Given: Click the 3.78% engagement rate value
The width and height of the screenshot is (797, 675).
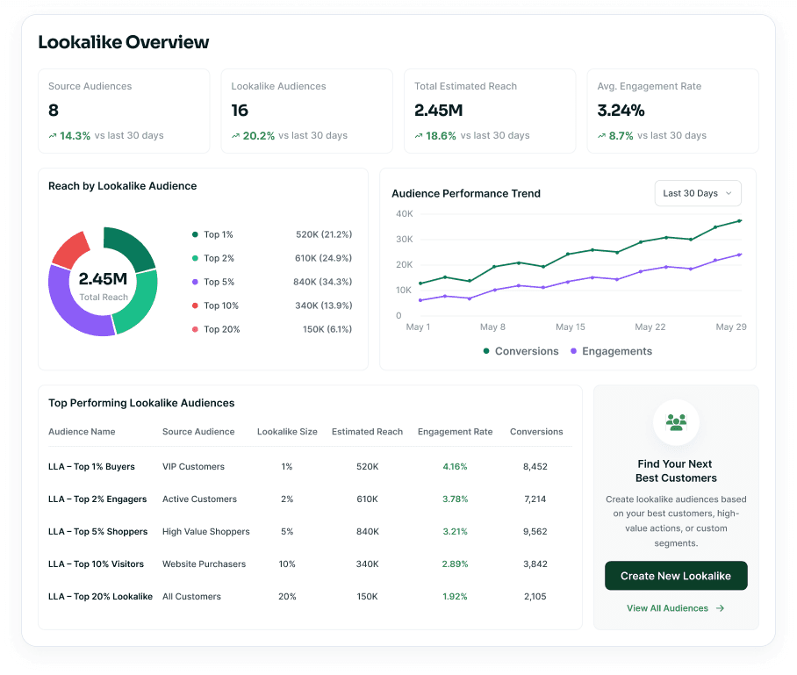Looking at the screenshot, I should tap(455, 499).
